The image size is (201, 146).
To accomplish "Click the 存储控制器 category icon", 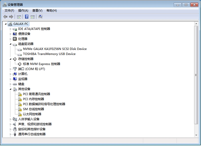I will coord(15,59).
